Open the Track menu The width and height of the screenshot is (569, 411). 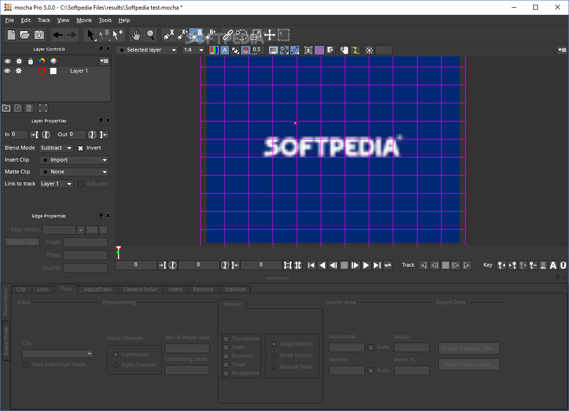[x=44, y=21]
